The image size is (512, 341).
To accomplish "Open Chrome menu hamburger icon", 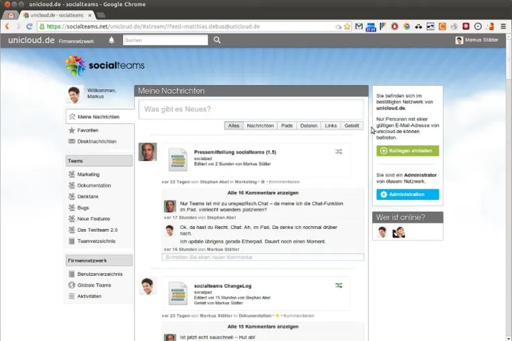I will point(503,26).
